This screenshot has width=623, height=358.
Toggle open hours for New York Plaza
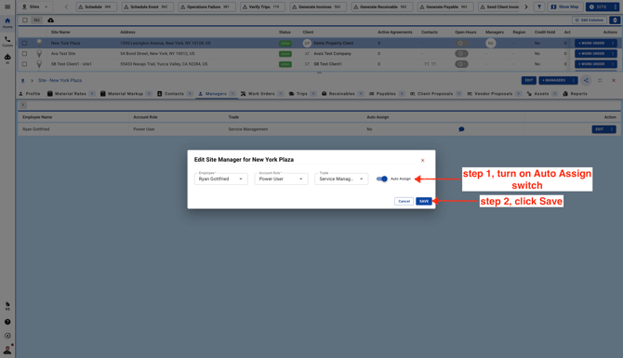[461, 43]
